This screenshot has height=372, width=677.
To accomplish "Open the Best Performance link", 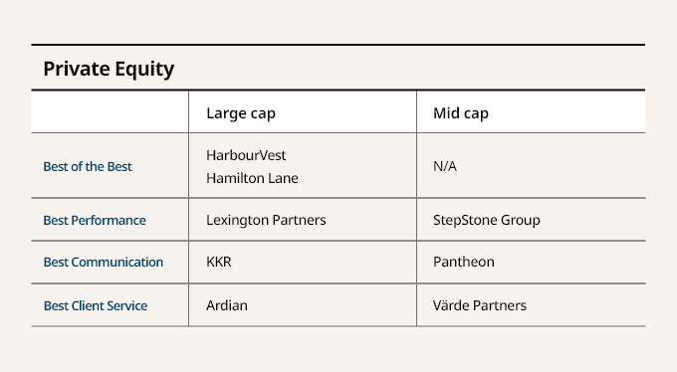I will 95,220.
